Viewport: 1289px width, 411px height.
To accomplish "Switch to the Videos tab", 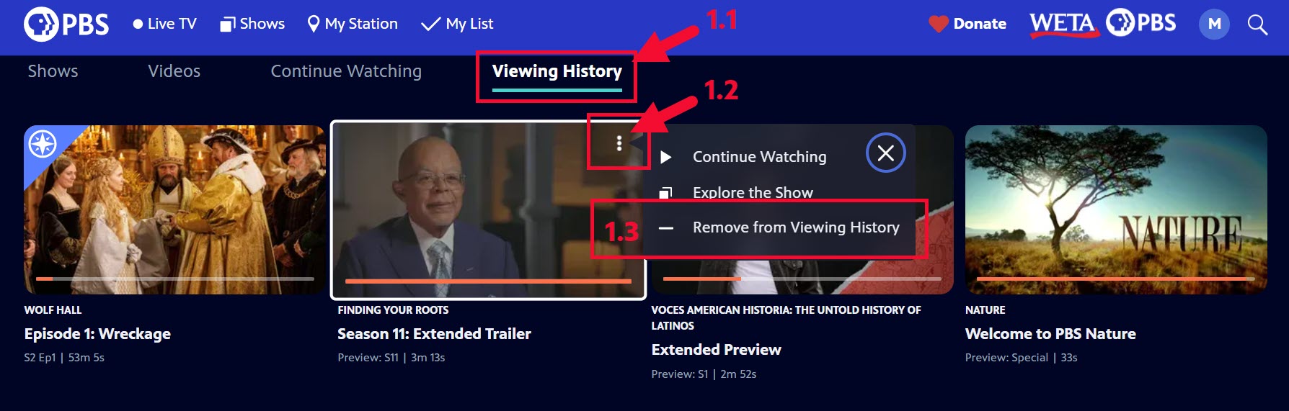I will coord(174,71).
